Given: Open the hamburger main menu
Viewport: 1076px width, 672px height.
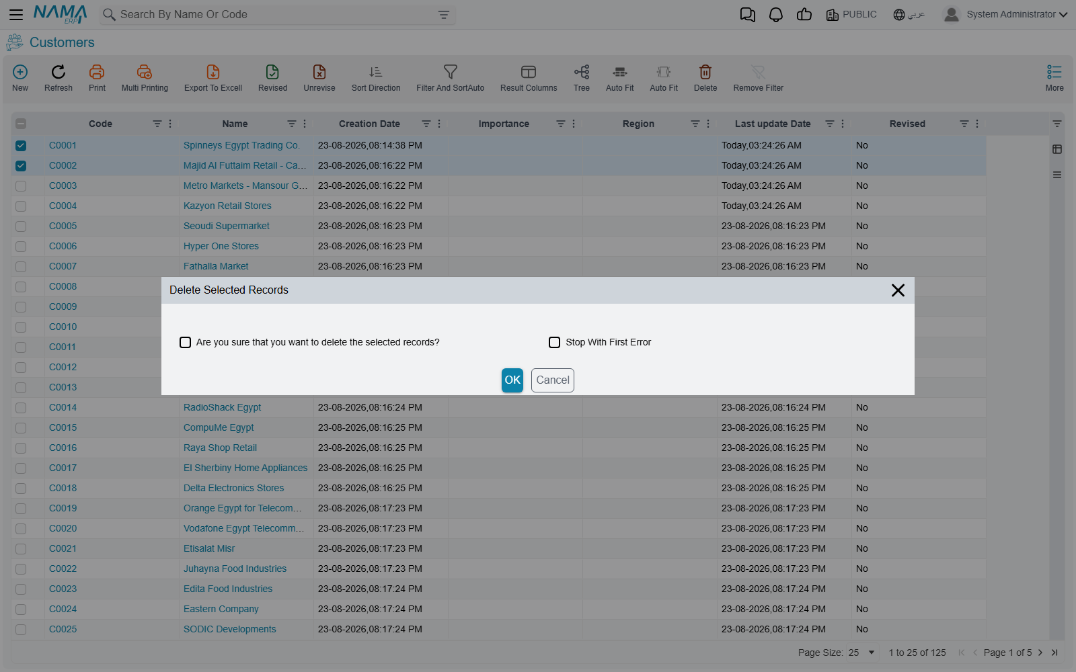Looking at the screenshot, I should [x=16, y=14].
